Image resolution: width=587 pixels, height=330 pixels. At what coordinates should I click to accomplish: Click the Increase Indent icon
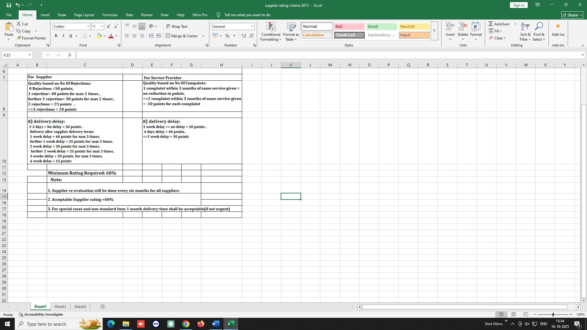158,36
